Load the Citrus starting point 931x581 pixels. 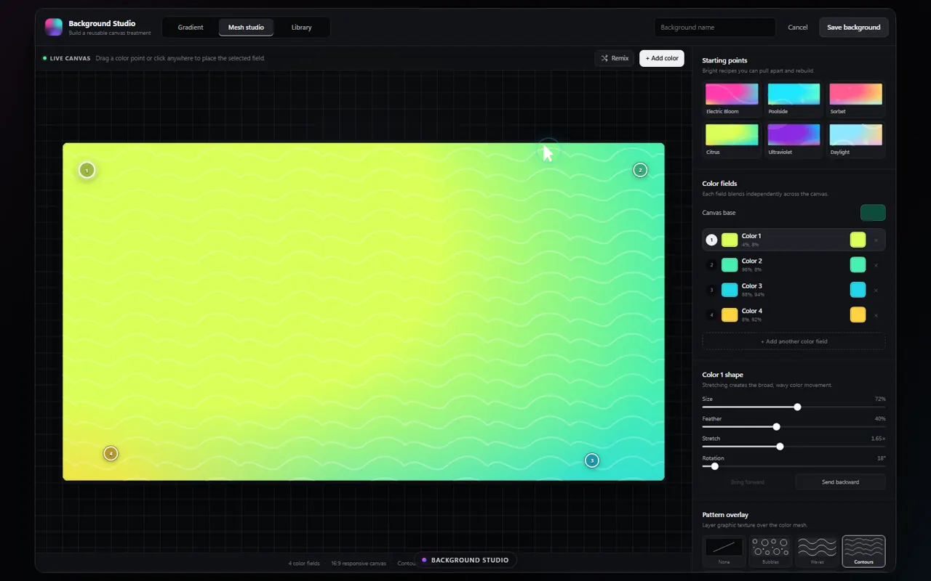coord(732,139)
